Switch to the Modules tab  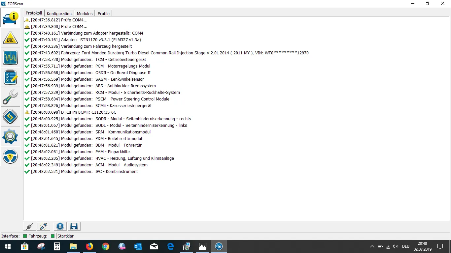(85, 14)
